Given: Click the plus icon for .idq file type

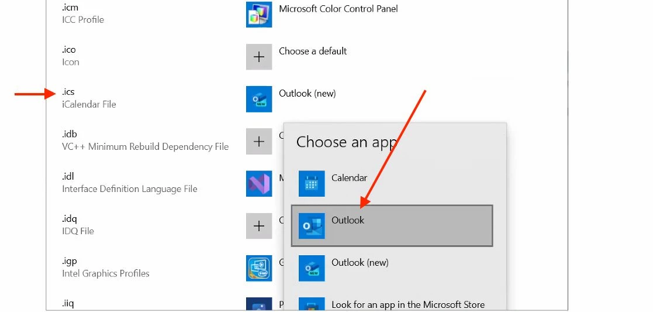Looking at the screenshot, I should click(259, 226).
